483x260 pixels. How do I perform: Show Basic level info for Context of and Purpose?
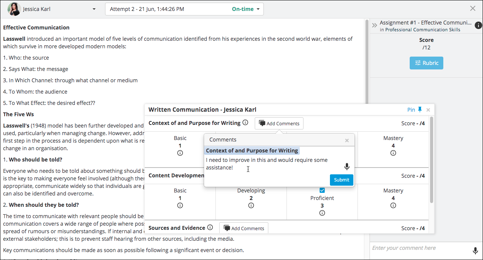tap(180, 153)
